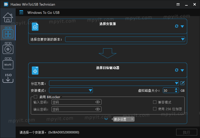
Task: Decrease virtual disk size value
Action: [176, 92]
